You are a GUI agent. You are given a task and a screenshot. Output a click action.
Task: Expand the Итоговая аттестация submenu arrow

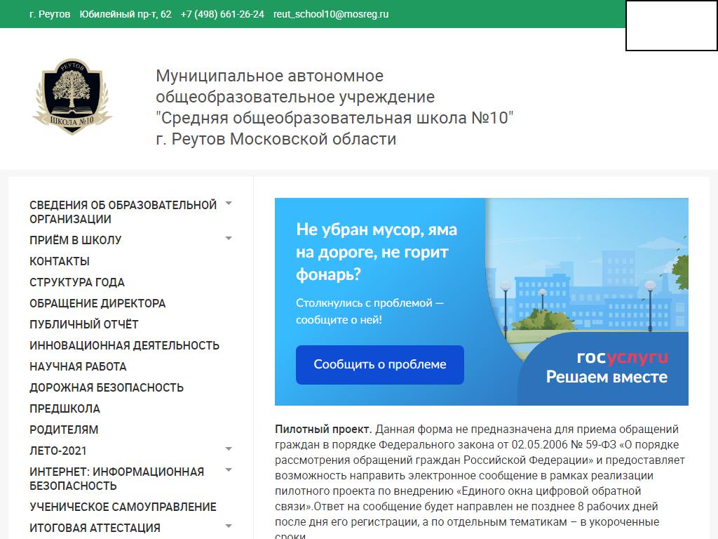click(x=229, y=527)
